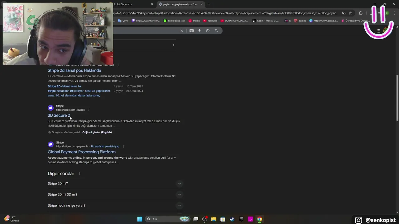Open the games bookmark
Image resolution: width=399 pixels, height=224 pixels.
click(300, 21)
